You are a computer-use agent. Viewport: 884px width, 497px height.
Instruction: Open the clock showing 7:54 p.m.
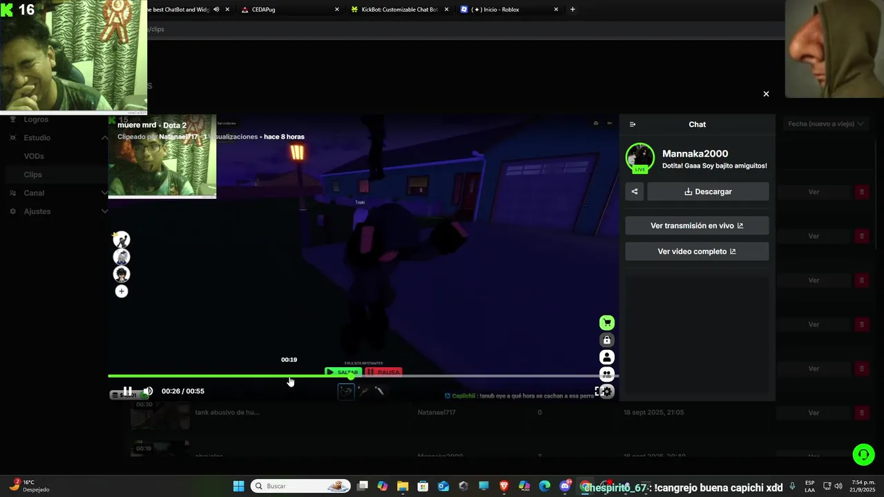pyautogui.click(x=863, y=486)
